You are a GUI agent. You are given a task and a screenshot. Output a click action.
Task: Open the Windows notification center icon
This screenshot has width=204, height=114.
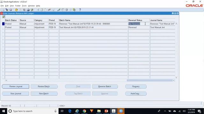click(x=200, y=111)
